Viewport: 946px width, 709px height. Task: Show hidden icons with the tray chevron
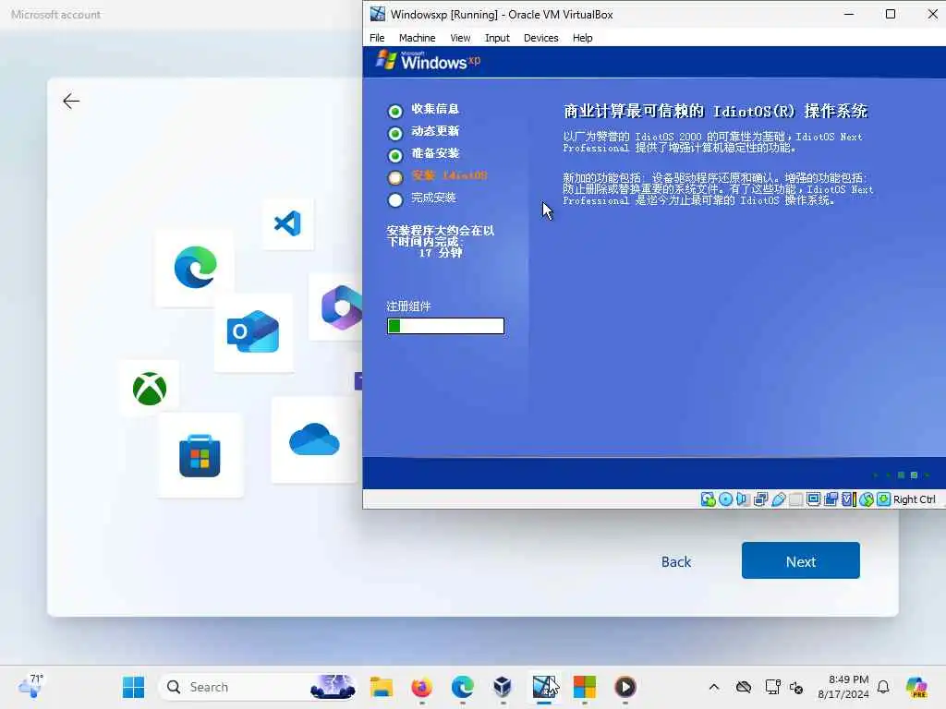[714, 687]
